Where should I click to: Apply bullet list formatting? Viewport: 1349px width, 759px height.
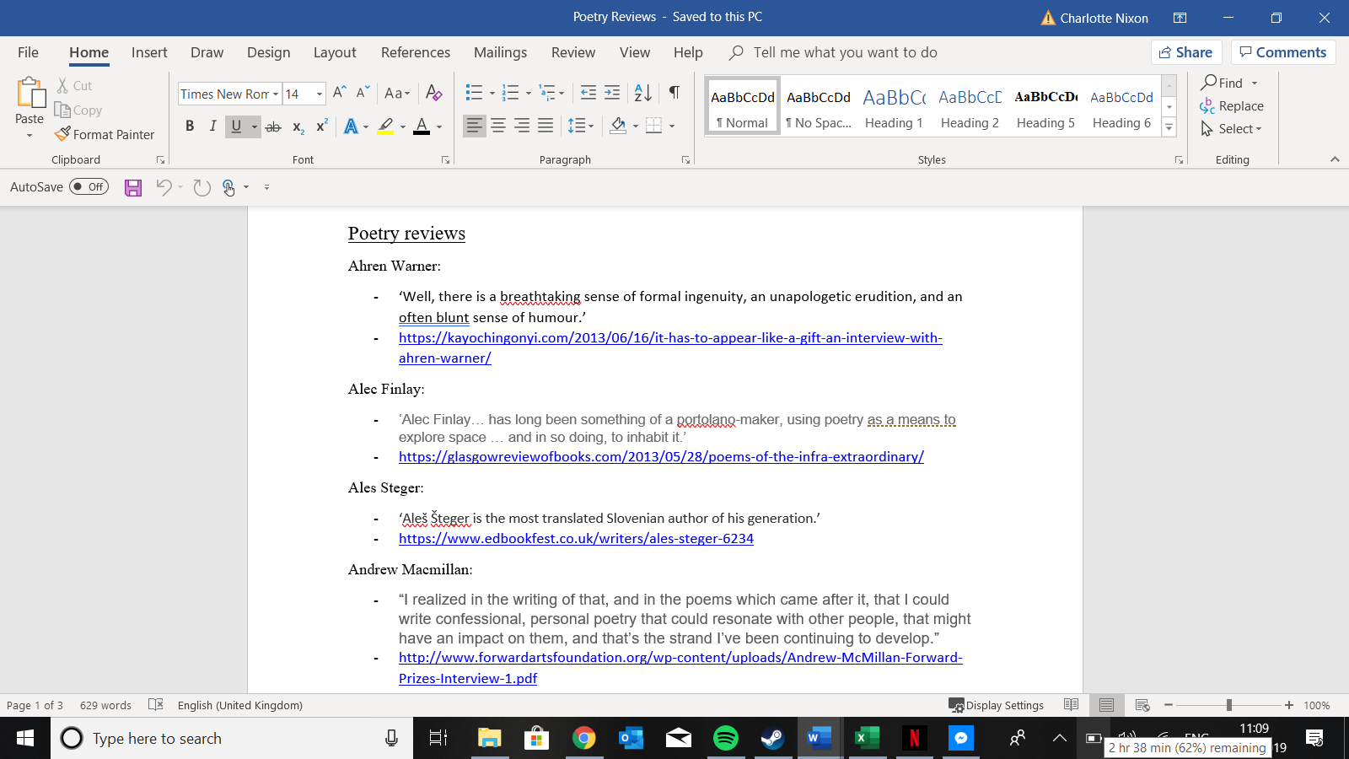[x=474, y=93]
